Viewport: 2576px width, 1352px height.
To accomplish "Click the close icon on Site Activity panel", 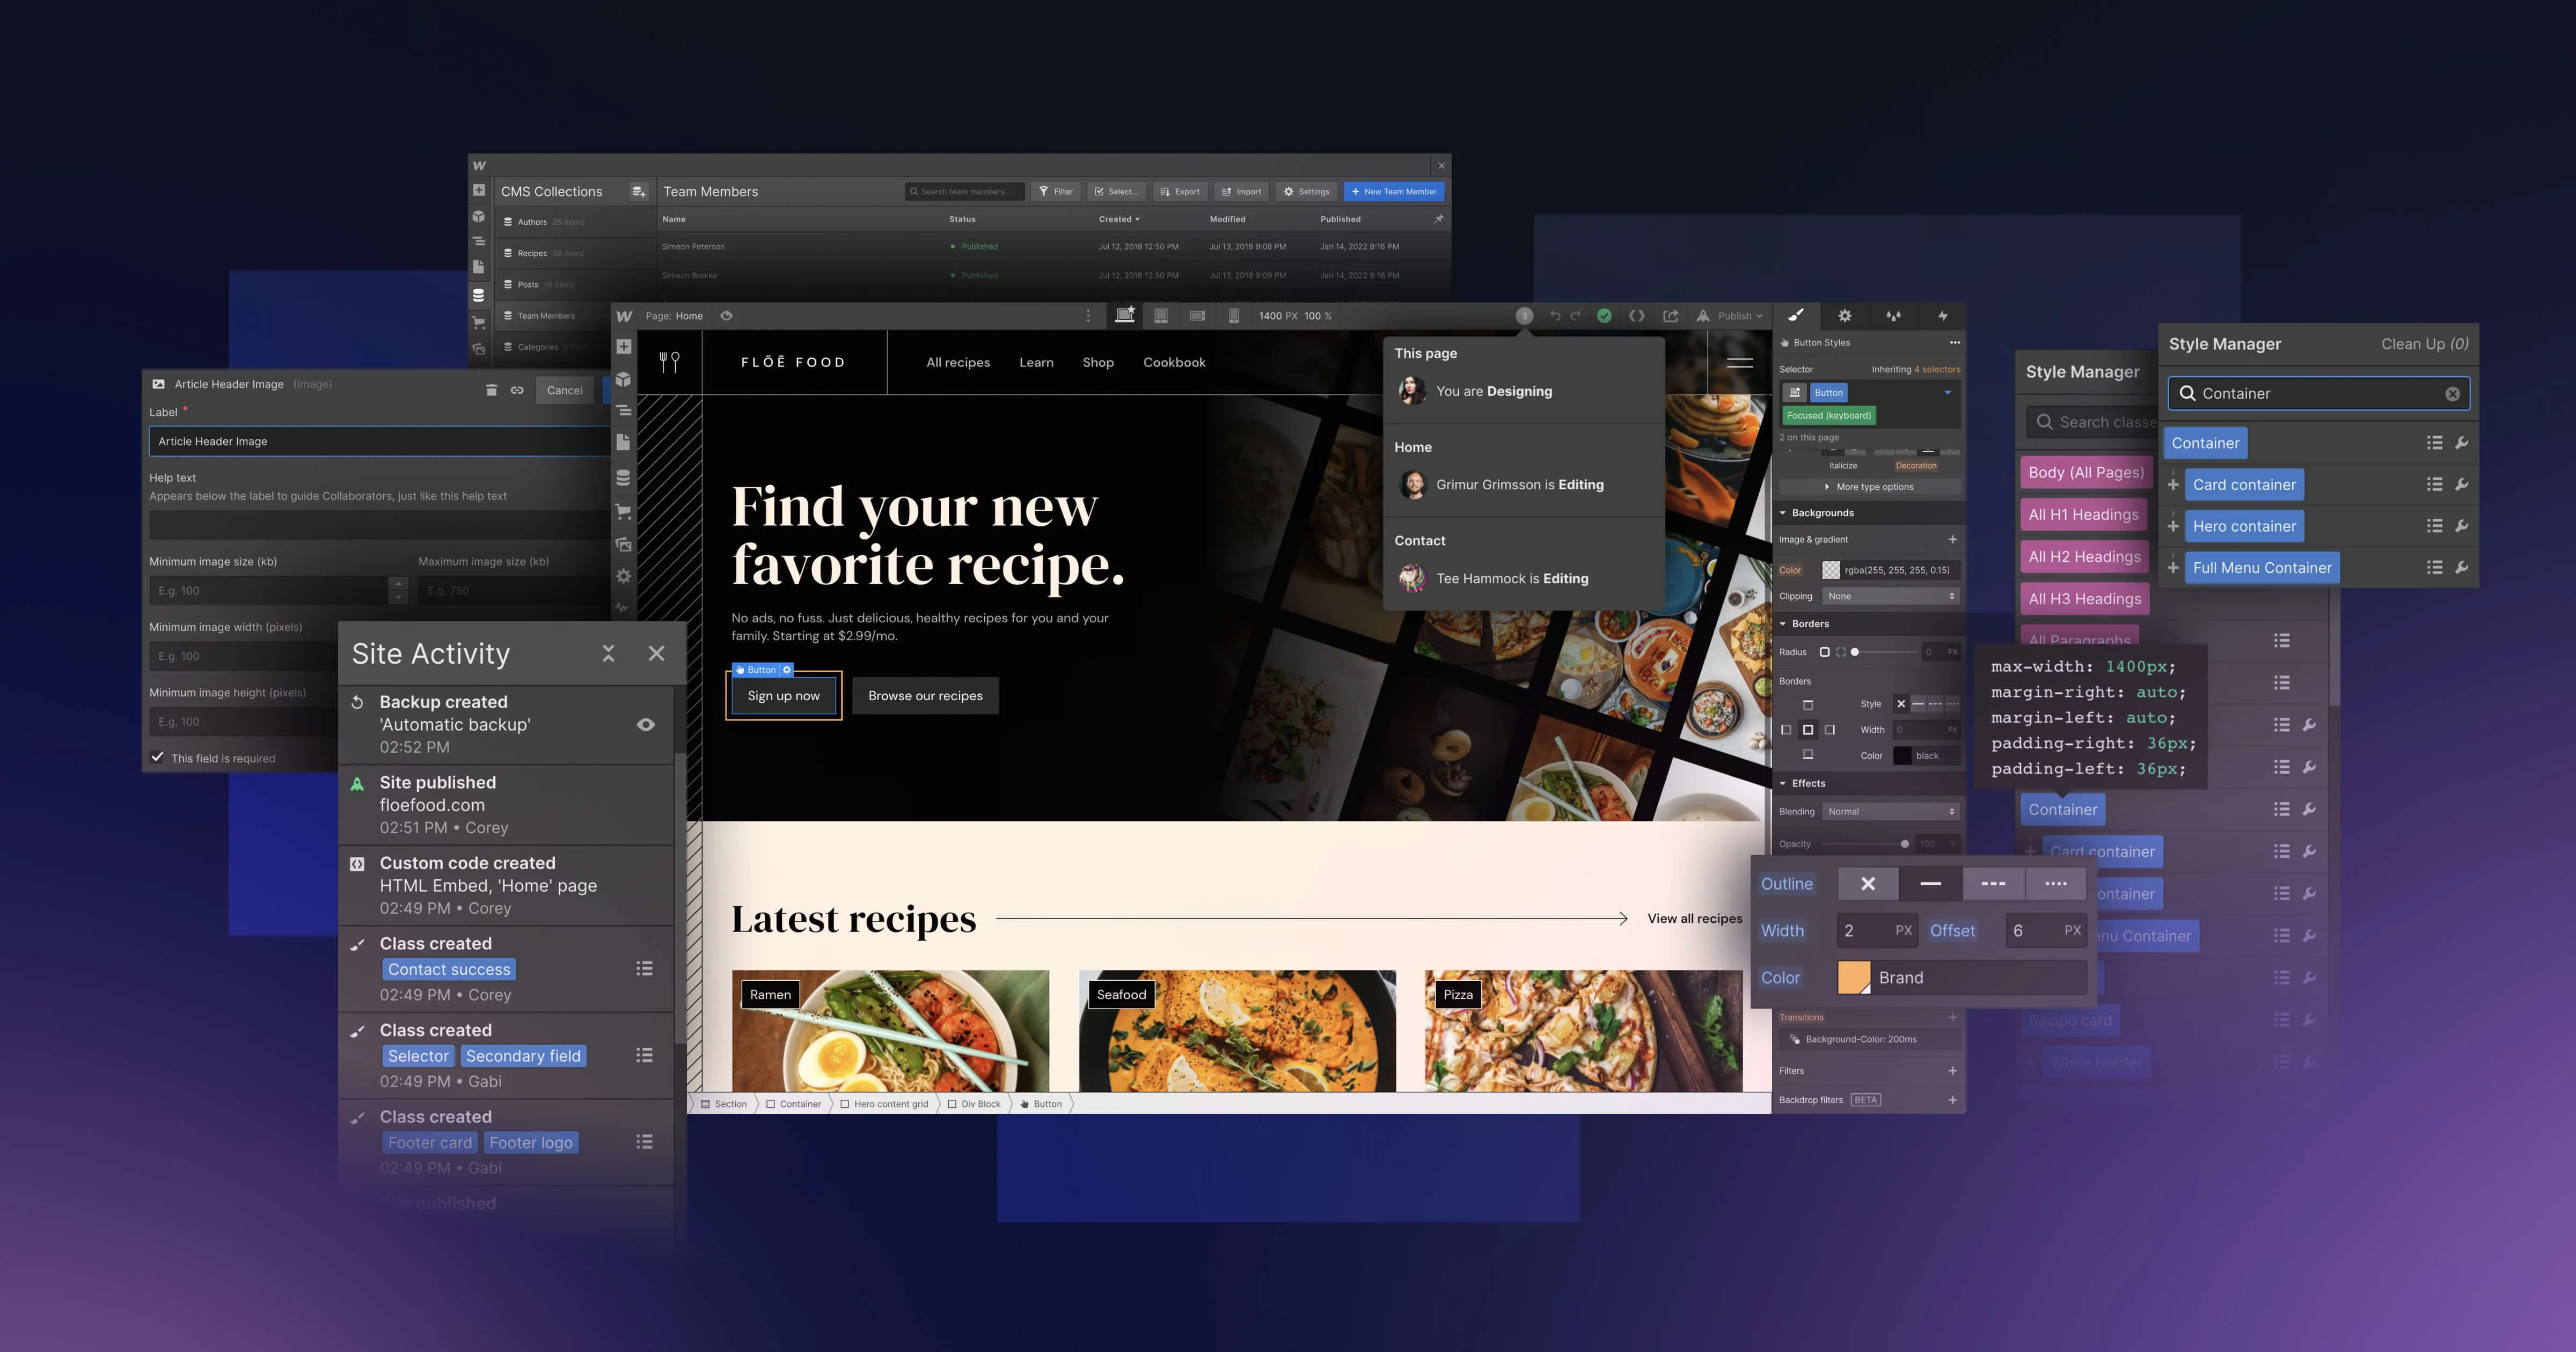I will click(654, 652).
